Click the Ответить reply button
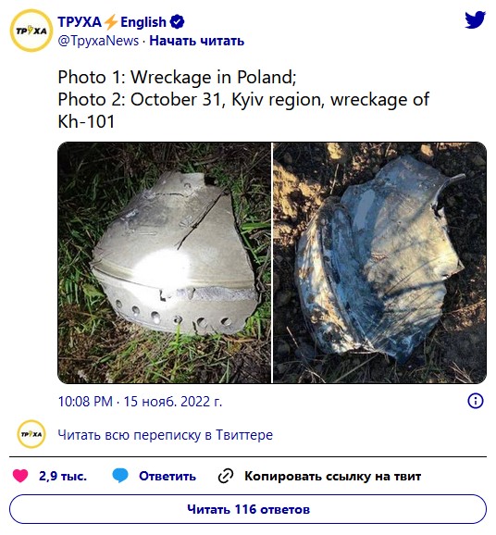496x535 pixels. (x=167, y=476)
